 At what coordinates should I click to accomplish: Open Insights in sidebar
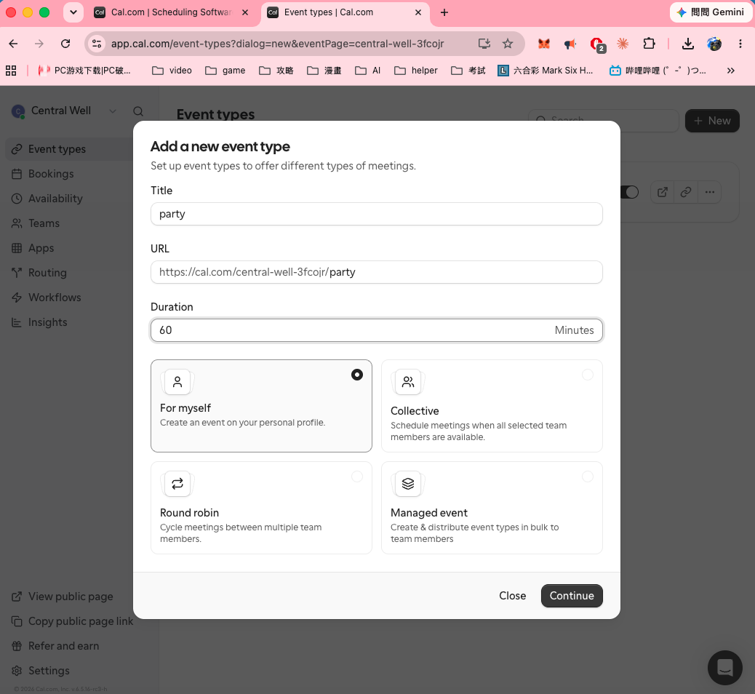[x=48, y=322]
